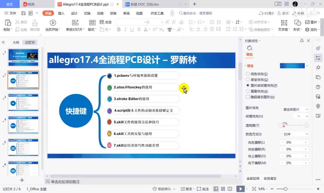Select slide 3 thumbnail
The width and height of the screenshot is (324, 193).
coord(23,102)
